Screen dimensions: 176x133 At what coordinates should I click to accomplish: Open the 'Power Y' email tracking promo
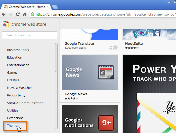pyautogui.click(x=149, y=94)
